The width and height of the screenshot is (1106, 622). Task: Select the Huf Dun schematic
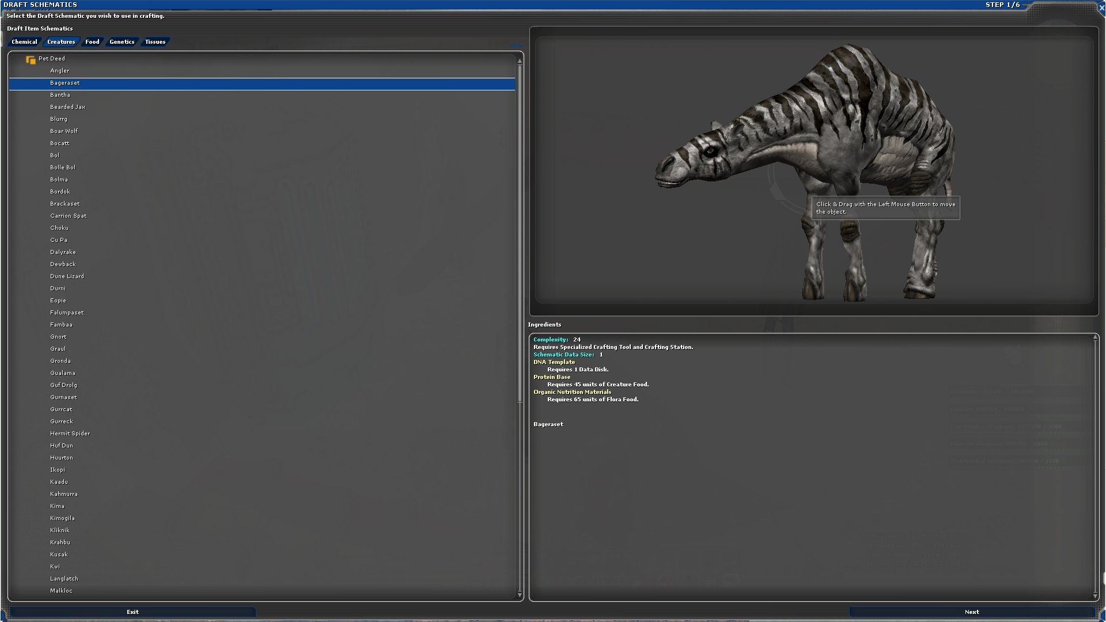[x=61, y=446]
